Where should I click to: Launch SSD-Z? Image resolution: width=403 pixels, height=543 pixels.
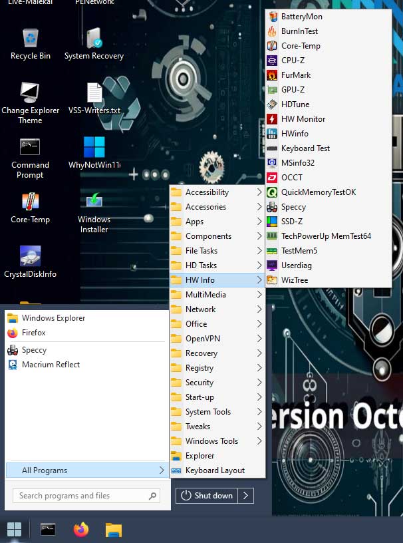(329, 222)
